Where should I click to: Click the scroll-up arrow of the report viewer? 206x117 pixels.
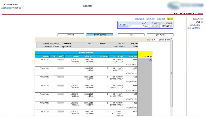pyautogui.click(x=171, y=38)
